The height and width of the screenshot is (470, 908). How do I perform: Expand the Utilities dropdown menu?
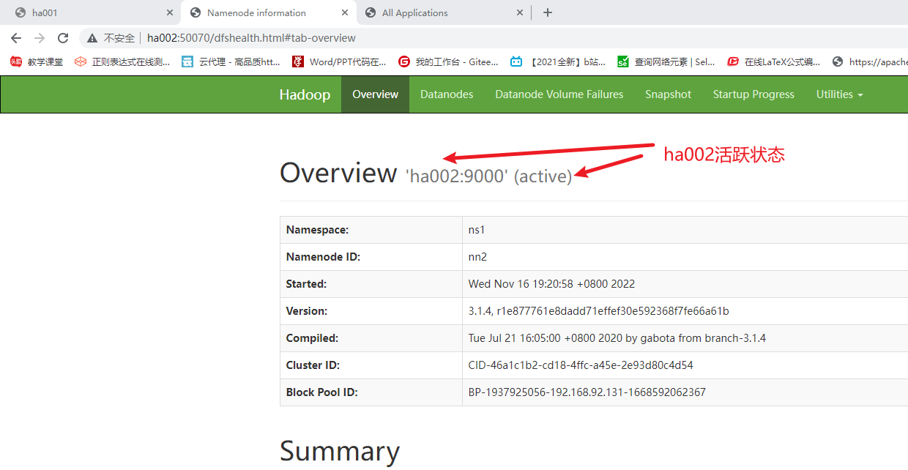click(x=839, y=94)
